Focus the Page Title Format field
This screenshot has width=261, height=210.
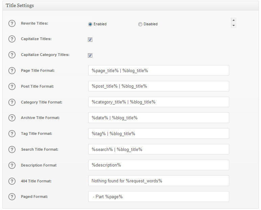pyautogui.click(x=159, y=70)
